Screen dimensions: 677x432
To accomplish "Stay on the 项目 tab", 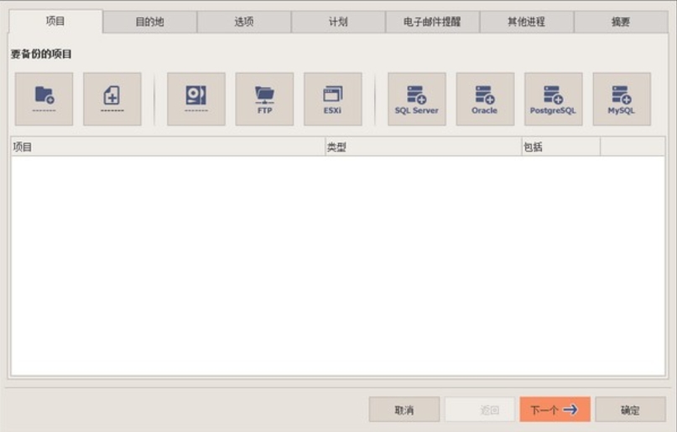I will click(x=55, y=22).
